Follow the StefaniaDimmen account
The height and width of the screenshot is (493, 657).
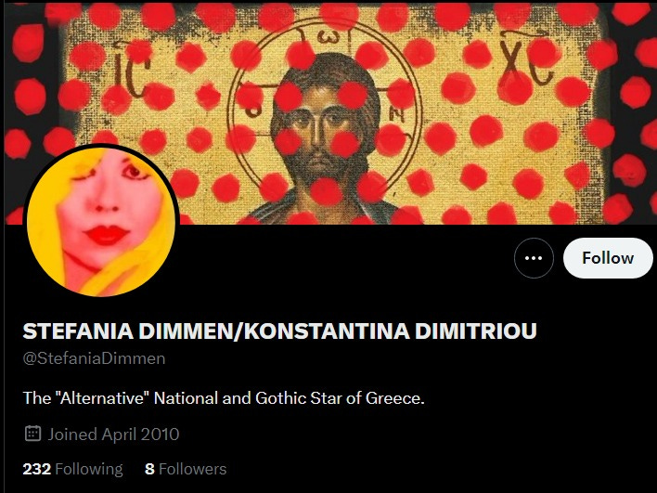tap(608, 258)
